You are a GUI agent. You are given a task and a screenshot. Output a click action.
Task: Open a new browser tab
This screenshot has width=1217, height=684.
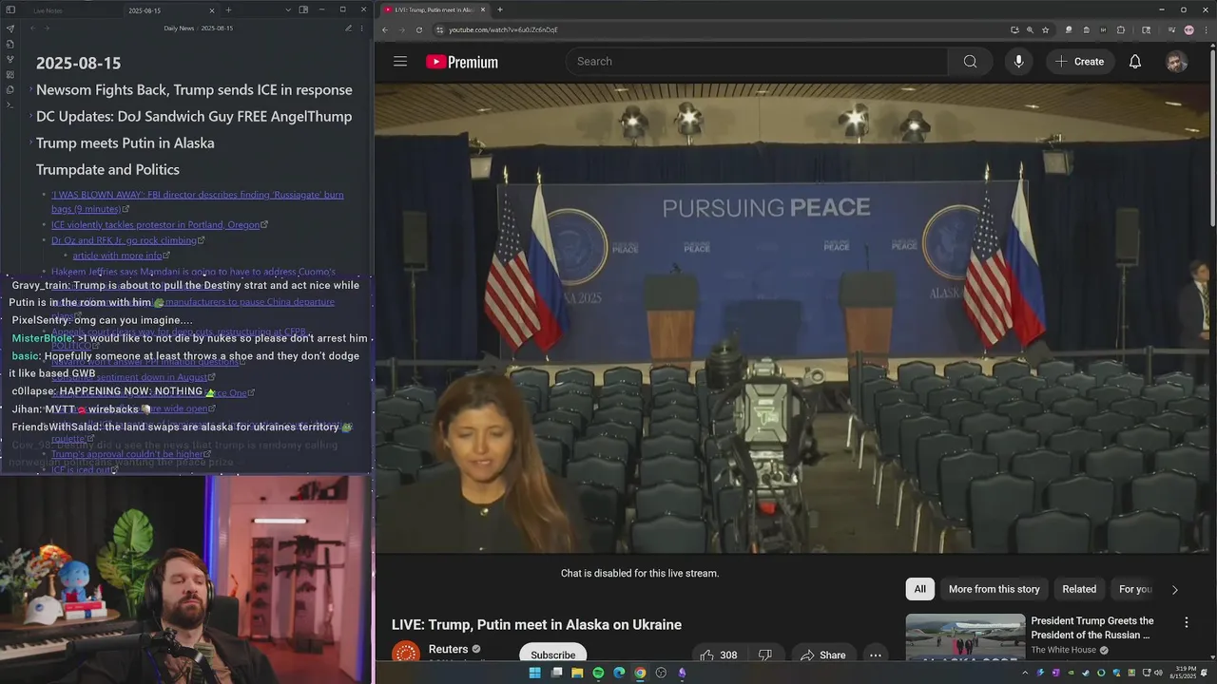(x=500, y=9)
